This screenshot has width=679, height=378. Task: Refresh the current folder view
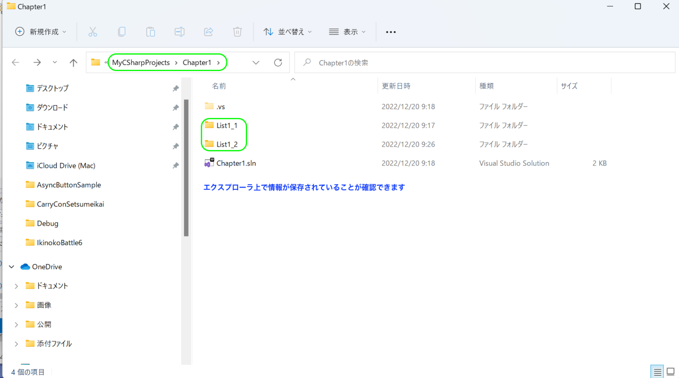[x=278, y=63]
